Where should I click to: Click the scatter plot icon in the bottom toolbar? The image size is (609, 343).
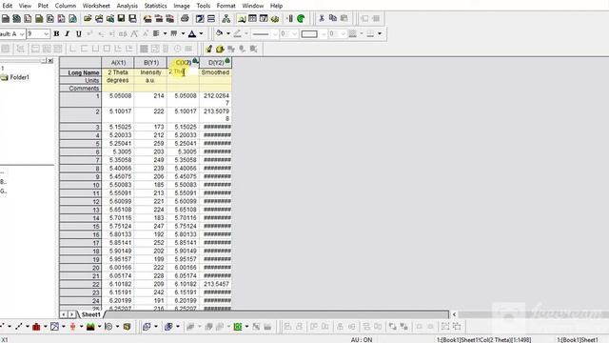tap(2, 327)
